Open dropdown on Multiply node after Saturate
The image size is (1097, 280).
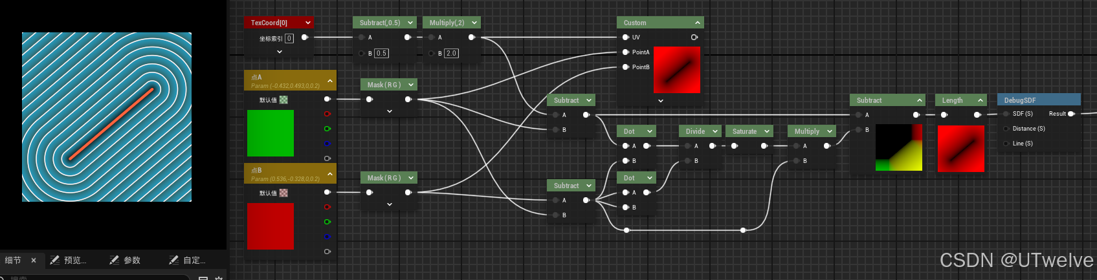pos(830,131)
